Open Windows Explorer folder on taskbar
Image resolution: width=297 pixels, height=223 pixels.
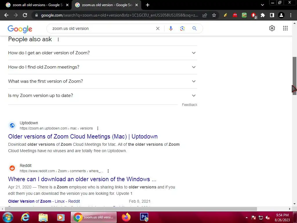43,217
